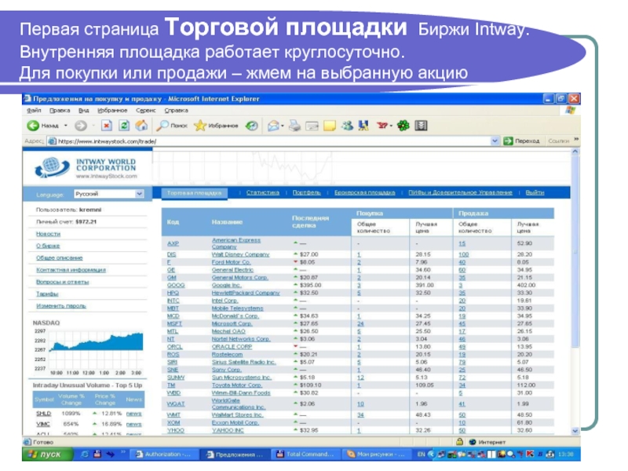Screen dimensions: 628x471
Task: Click the Refresh page icon
Action: [x=124, y=126]
